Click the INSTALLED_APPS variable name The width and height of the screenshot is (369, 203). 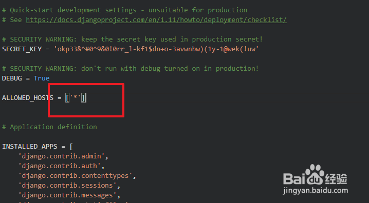click(x=30, y=147)
